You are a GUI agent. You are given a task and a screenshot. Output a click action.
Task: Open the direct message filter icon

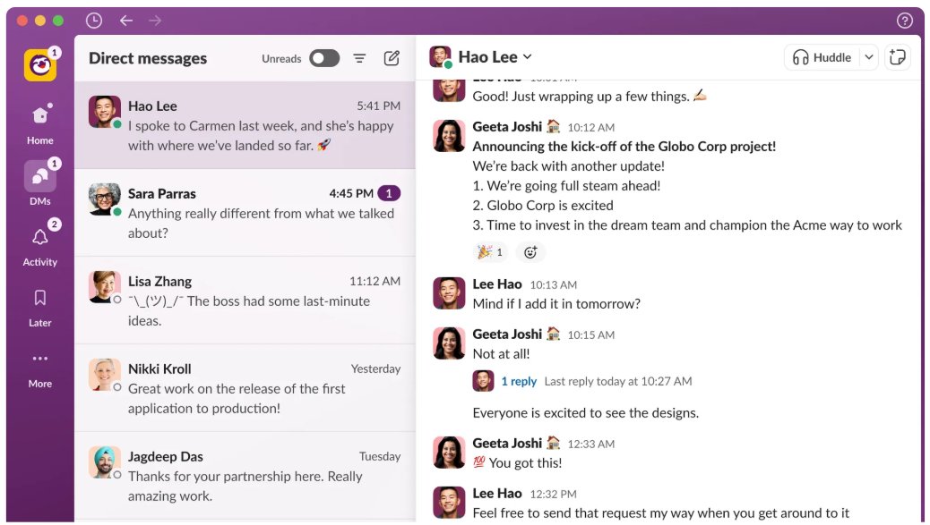tap(359, 57)
